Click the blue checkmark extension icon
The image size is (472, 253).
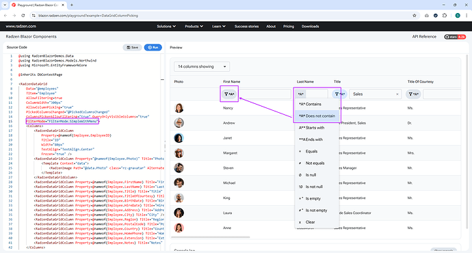click(436, 15)
